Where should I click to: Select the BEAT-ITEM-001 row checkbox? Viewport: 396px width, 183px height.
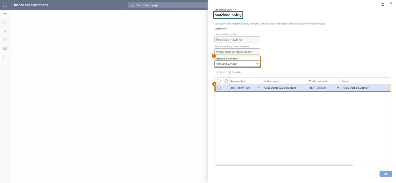point(219,88)
